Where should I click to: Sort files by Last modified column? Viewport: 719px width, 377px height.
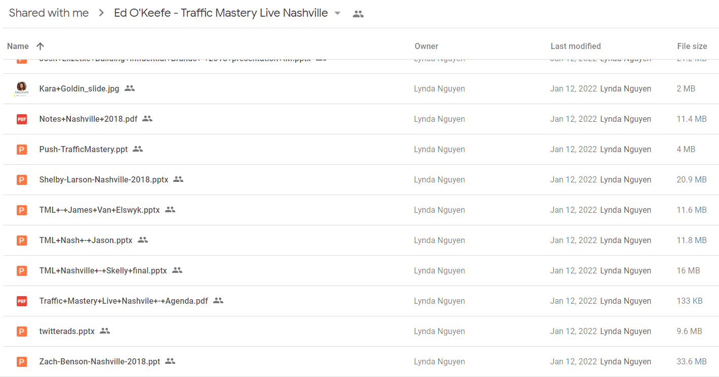(x=576, y=46)
